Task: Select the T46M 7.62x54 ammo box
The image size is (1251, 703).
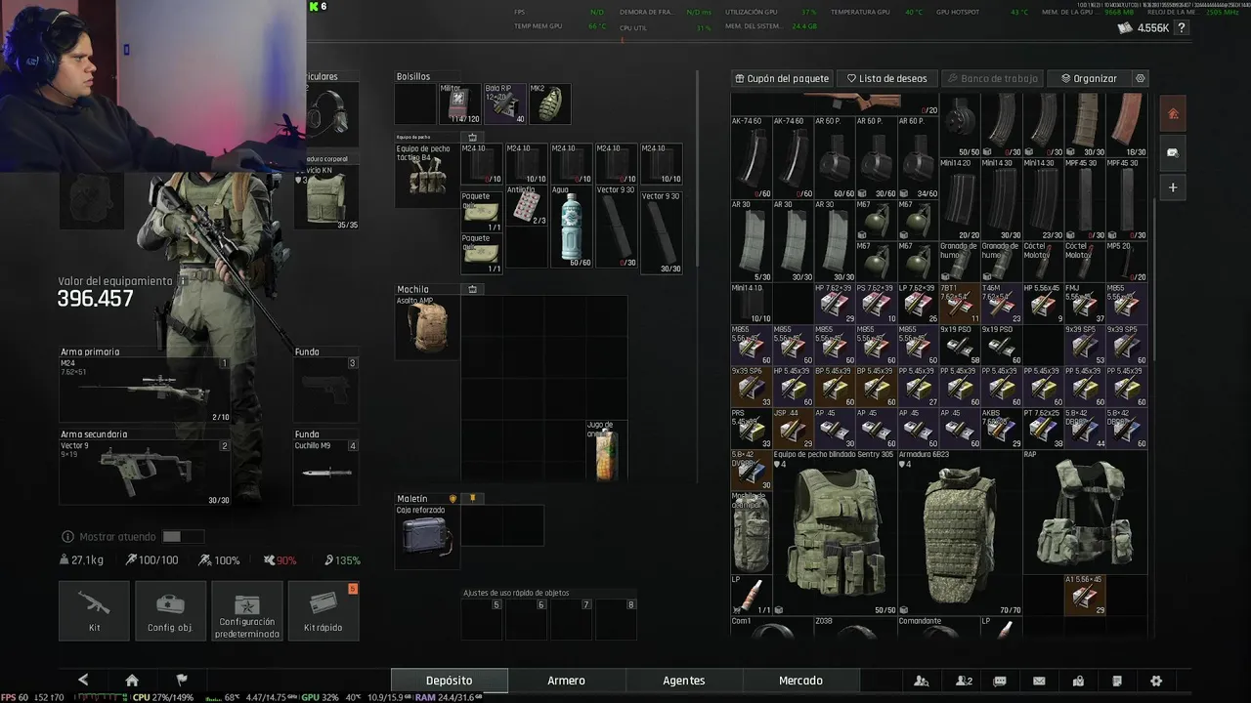Action: pyautogui.click(x=1002, y=304)
